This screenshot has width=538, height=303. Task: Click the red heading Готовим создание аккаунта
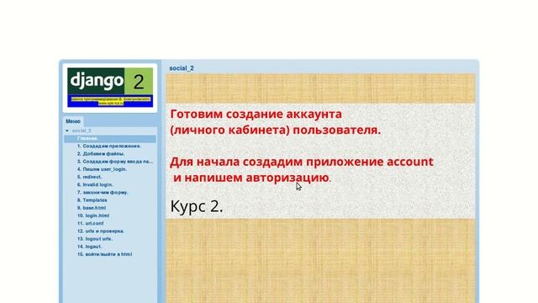point(256,114)
